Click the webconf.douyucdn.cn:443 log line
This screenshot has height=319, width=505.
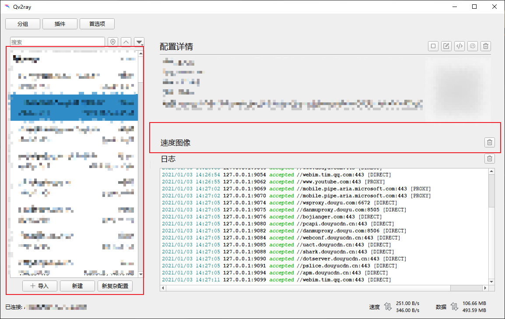click(281, 238)
